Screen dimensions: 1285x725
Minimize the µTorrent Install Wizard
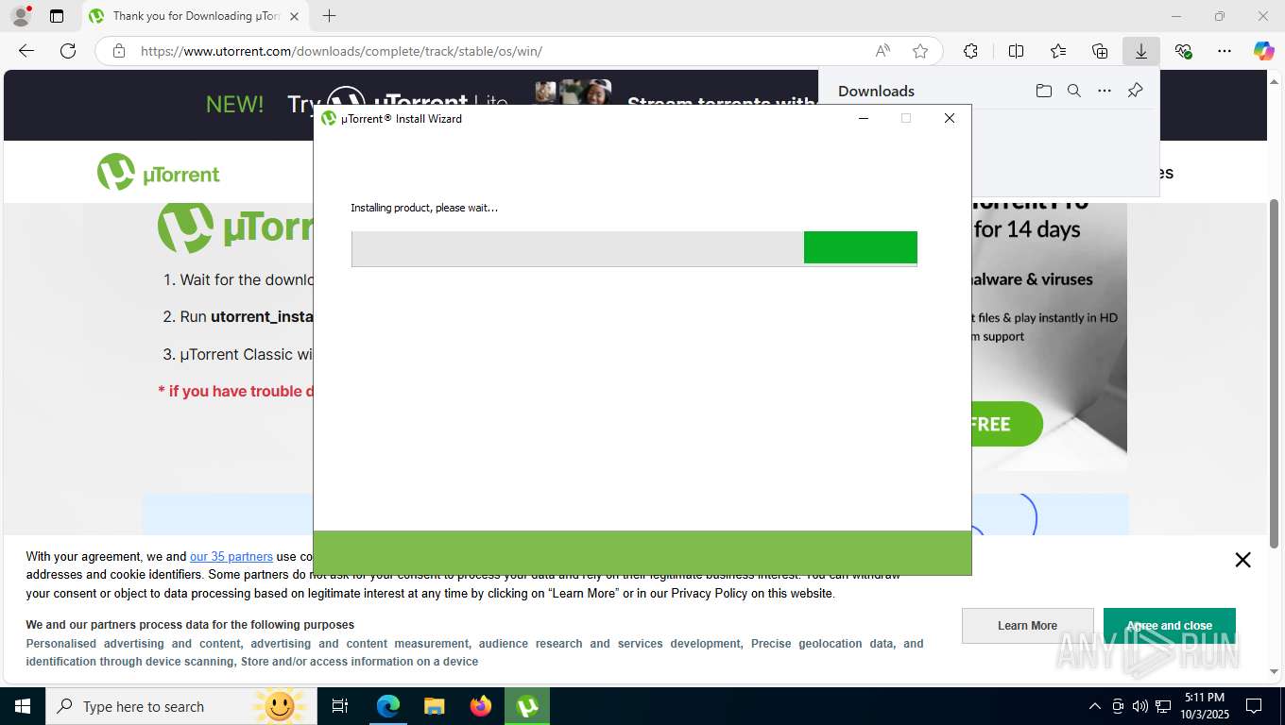pyautogui.click(x=864, y=118)
